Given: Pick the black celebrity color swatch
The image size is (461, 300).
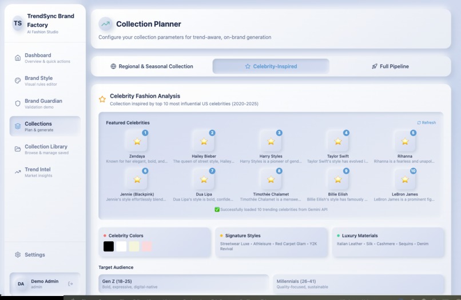Looking at the screenshot, I should [109, 246].
